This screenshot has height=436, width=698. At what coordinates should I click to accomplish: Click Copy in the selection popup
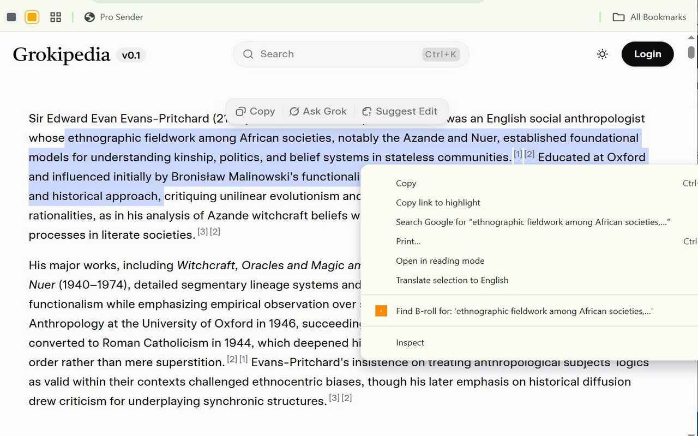[255, 111]
